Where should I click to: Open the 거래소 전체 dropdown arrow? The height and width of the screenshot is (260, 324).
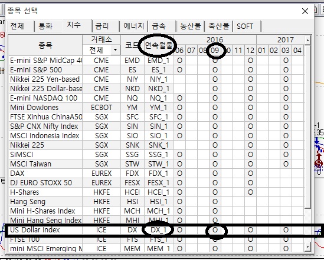coord(115,50)
